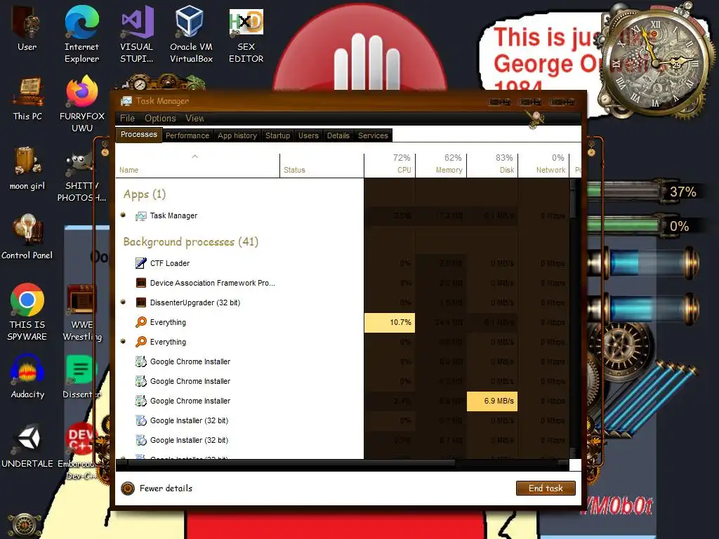Viewport: 719px width, 539px height.
Task: Open the User desktop icon
Action: [x=27, y=28]
